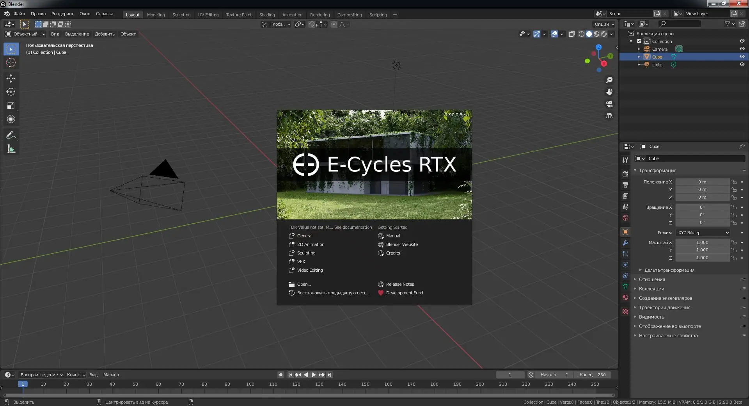The image size is (749, 406).
Task: Hide the Light object in the outliner
Action: click(742, 64)
